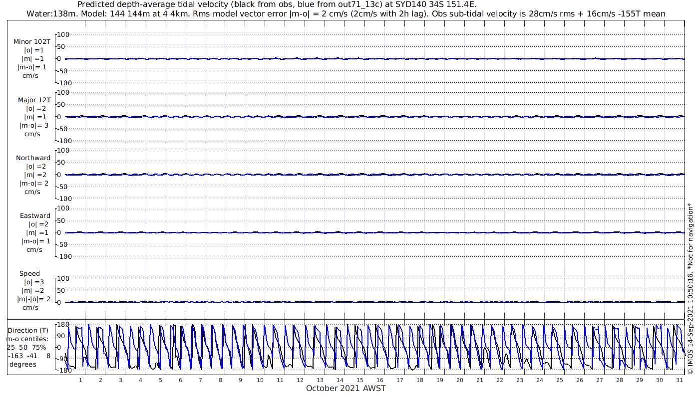Click day "1" on the date axis
This screenshot has height=399, width=699.
pos(80,380)
